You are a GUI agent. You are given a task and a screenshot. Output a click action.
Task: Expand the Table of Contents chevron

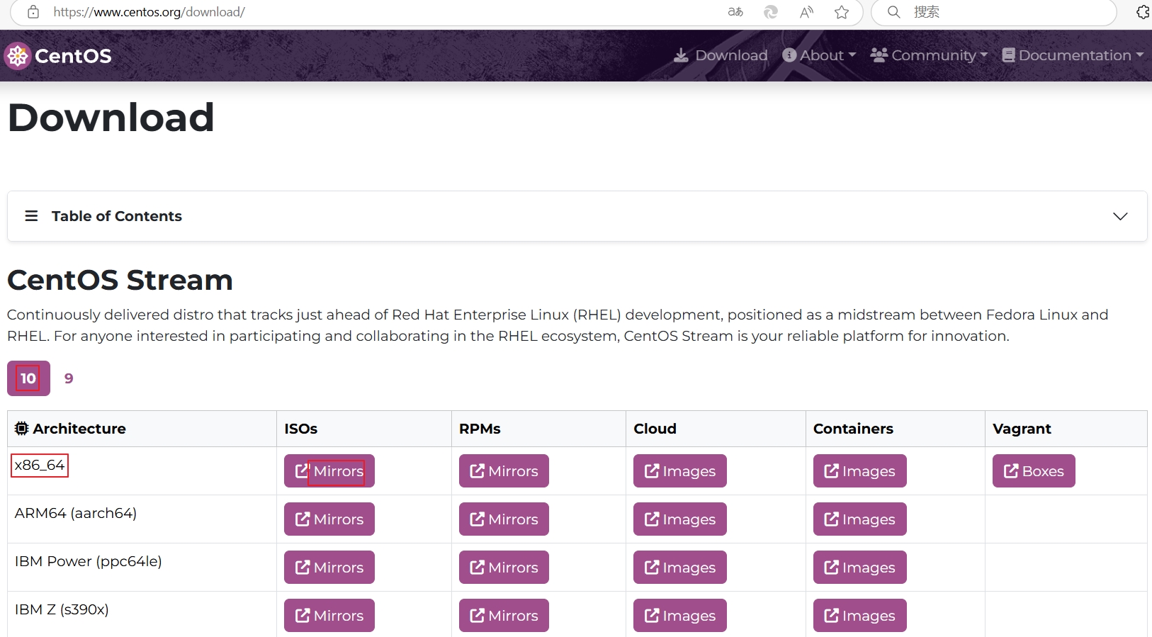point(1120,216)
